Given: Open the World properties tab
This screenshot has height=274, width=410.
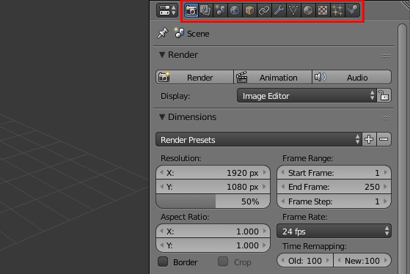Looking at the screenshot, I should coord(235,10).
